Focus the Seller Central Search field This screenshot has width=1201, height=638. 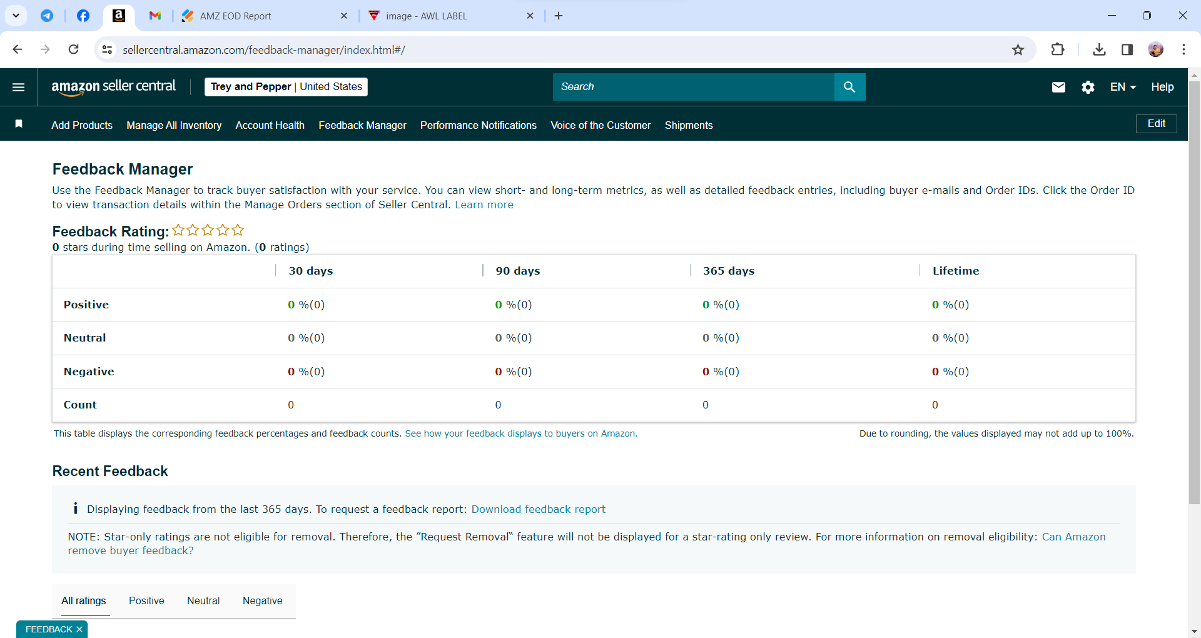click(x=693, y=87)
